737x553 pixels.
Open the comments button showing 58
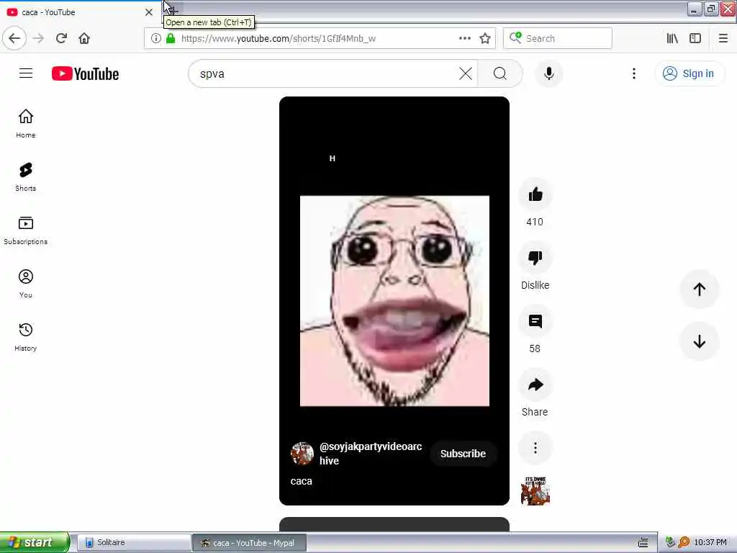pos(535,321)
